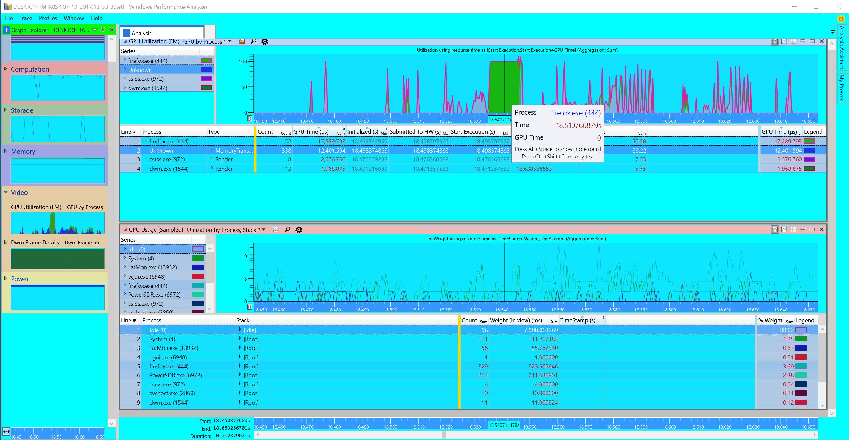This screenshot has height=440, width=849.
Task: Toggle GPU panel graph-and-table display mode
Action: click(774, 41)
